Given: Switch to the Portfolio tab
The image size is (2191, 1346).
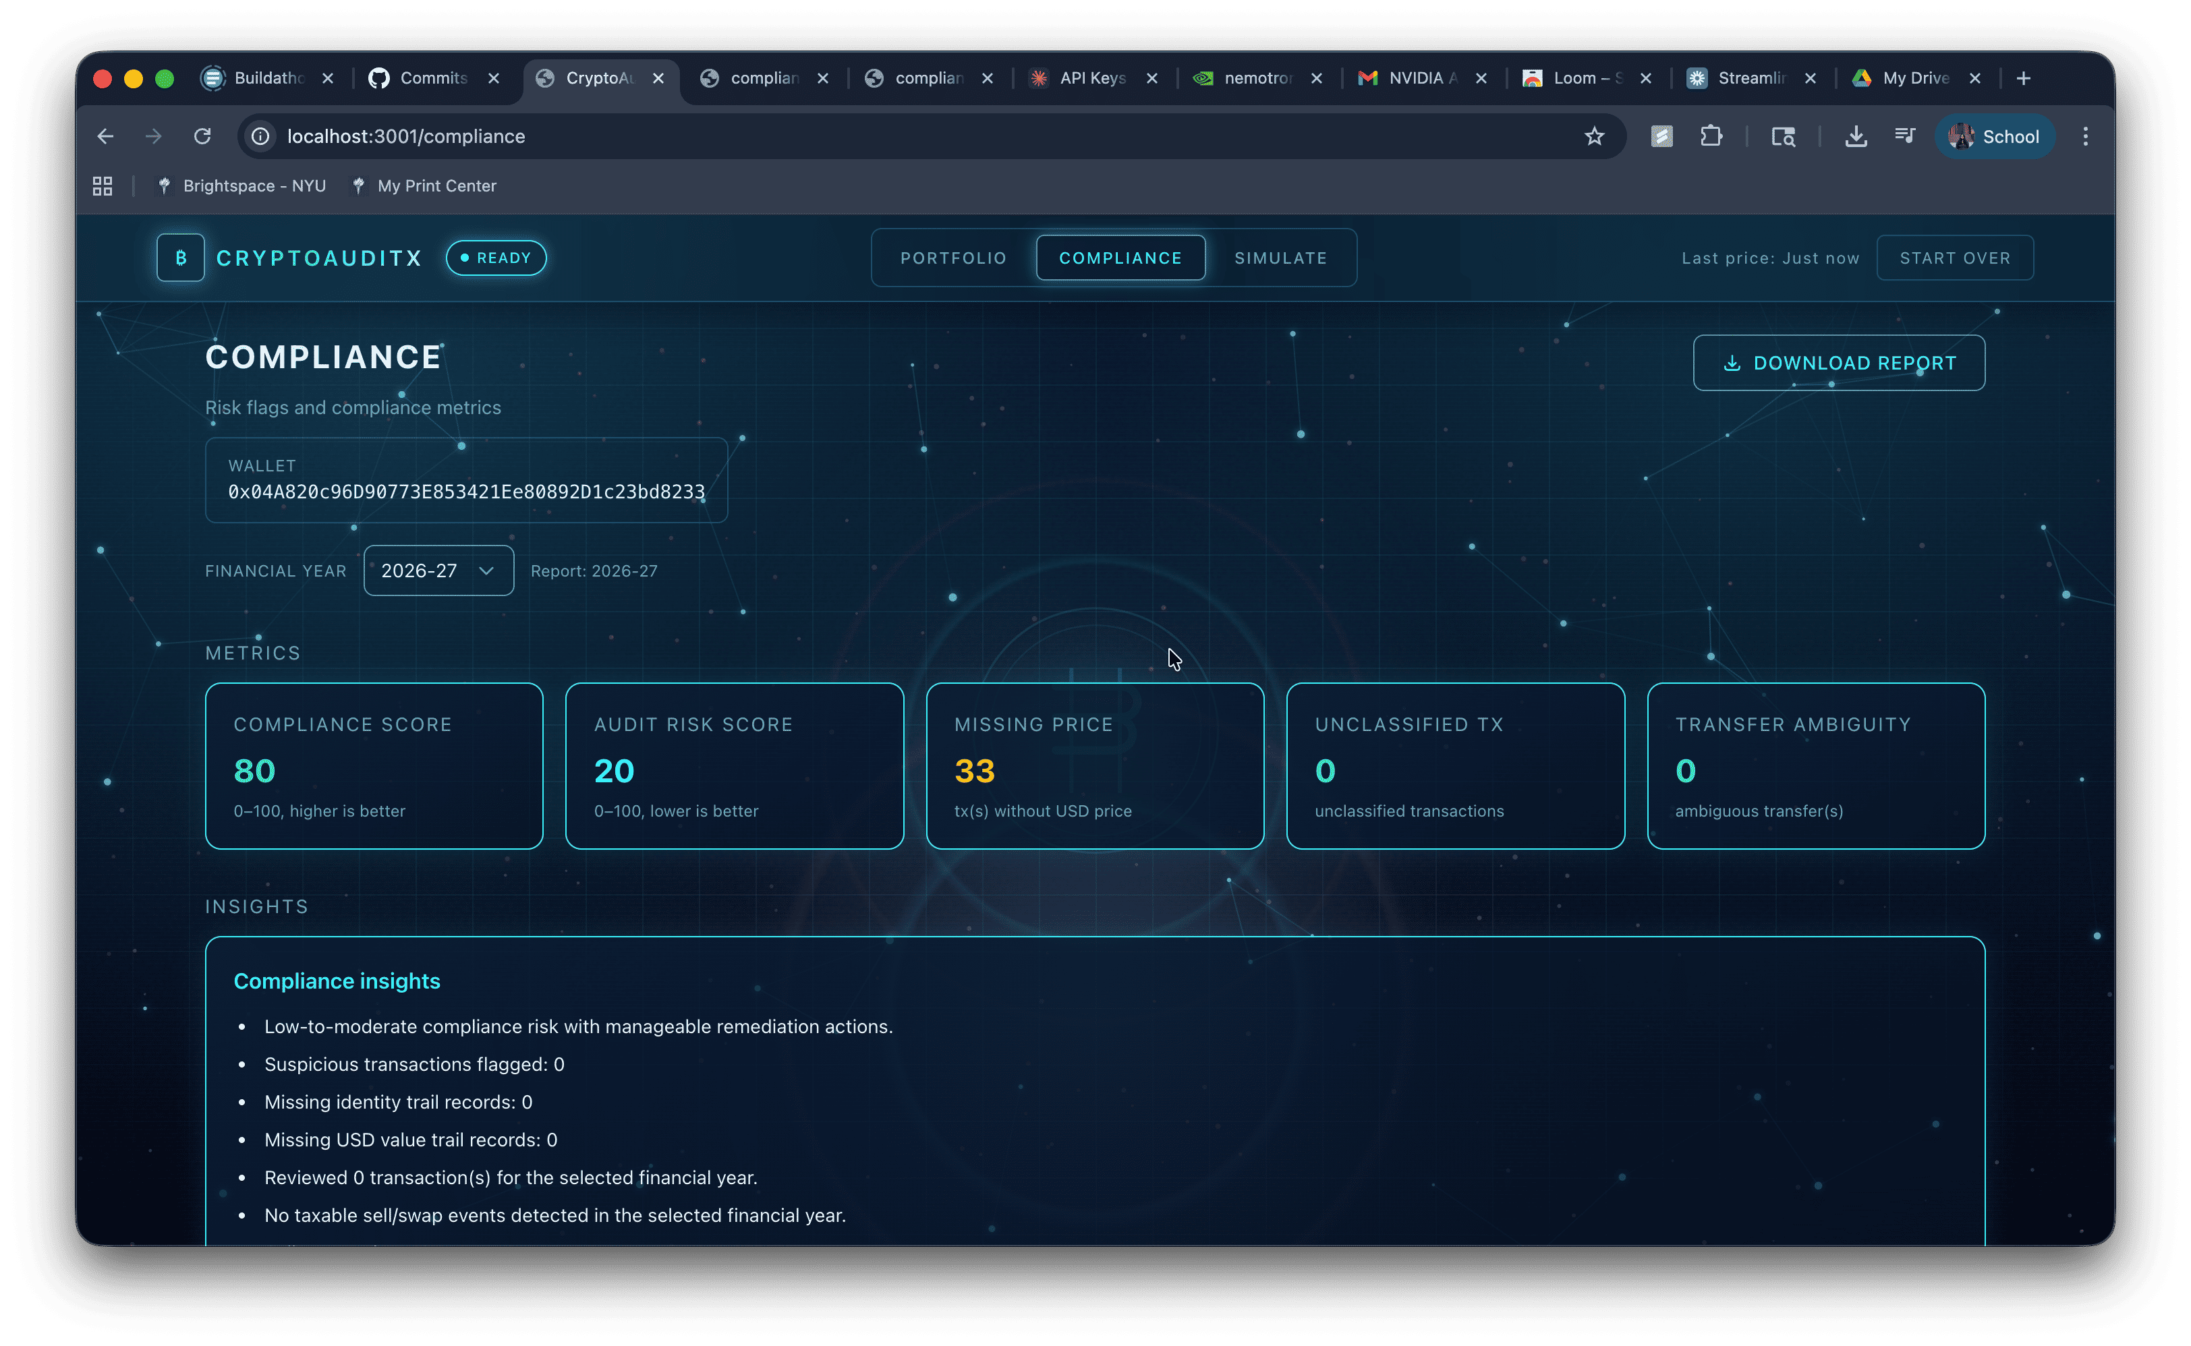Looking at the screenshot, I should 952,258.
